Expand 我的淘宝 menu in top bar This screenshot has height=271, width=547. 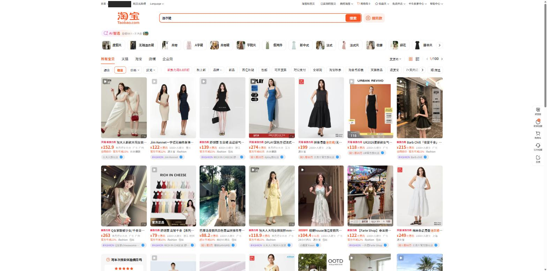point(346,4)
